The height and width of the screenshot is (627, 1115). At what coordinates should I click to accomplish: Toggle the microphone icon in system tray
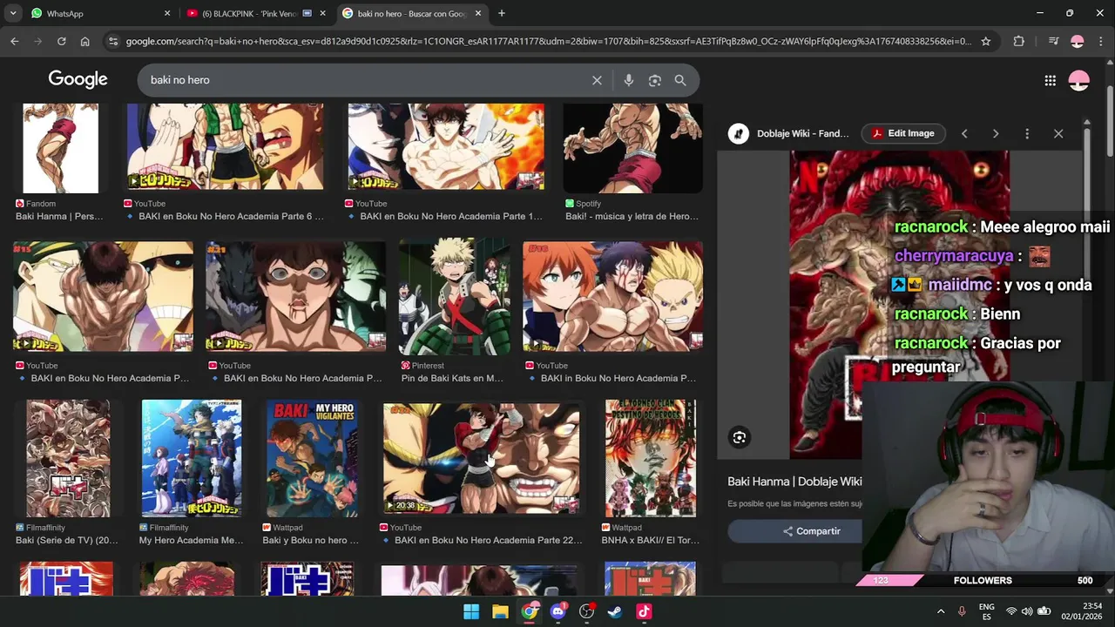tap(963, 611)
